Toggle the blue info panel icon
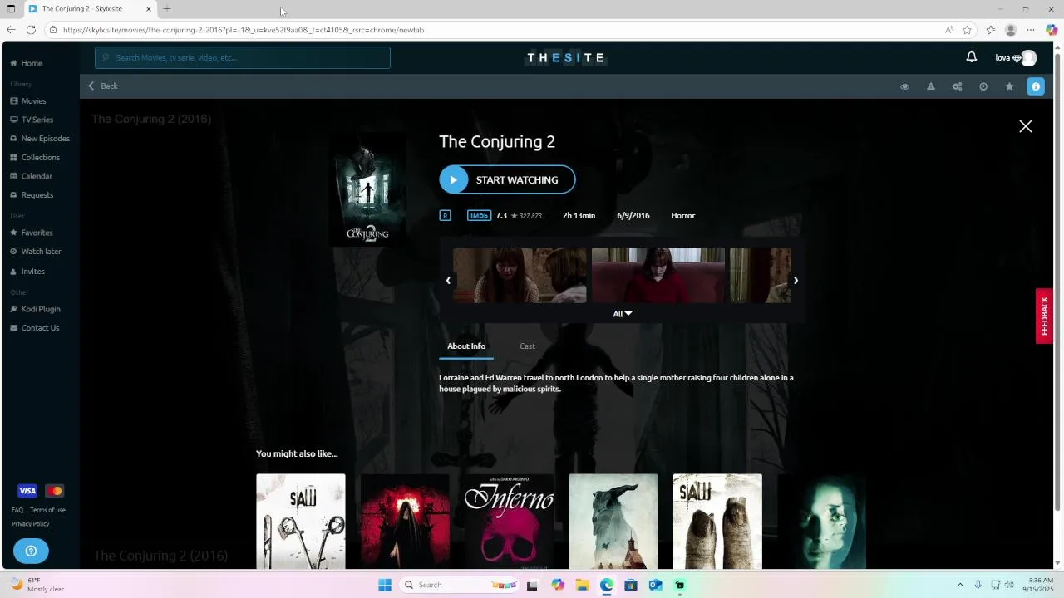Image resolution: width=1064 pixels, height=598 pixels. coord(1036,86)
